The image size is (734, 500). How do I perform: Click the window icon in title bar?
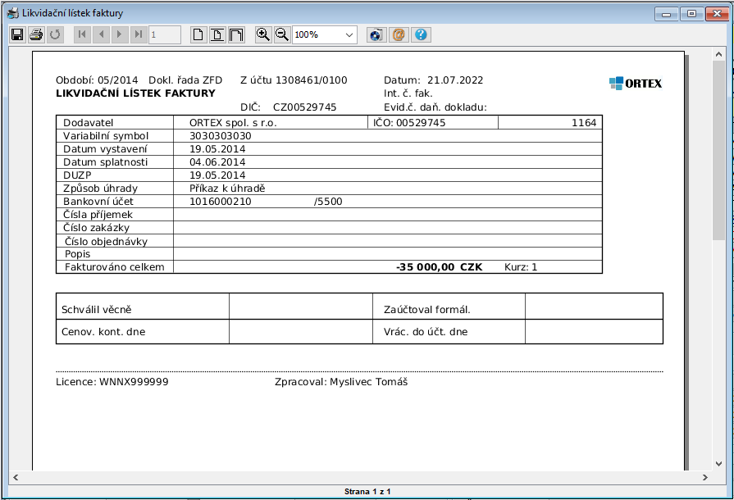(x=11, y=14)
